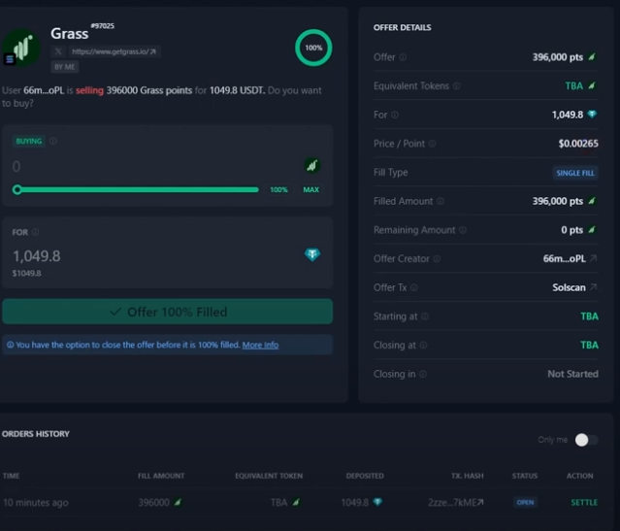Viewport: 620px width, 531px height.
Task: Show info for Equivalent Tokens row
Action: pyautogui.click(x=456, y=85)
